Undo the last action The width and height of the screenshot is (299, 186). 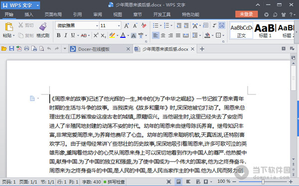coord(49,49)
